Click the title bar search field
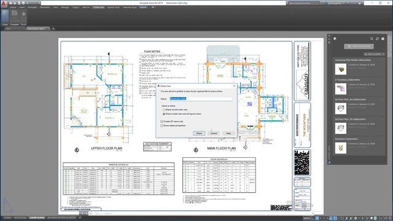This screenshot has height=221, width=393. [x=303, y=3]
